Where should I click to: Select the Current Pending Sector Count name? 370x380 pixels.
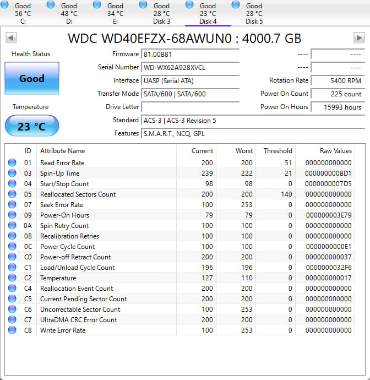[x=83, y=299]
